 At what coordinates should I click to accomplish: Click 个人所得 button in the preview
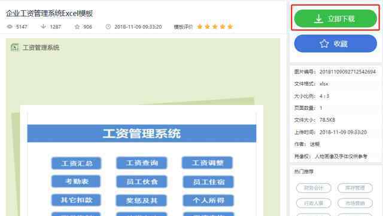[208, 200]
